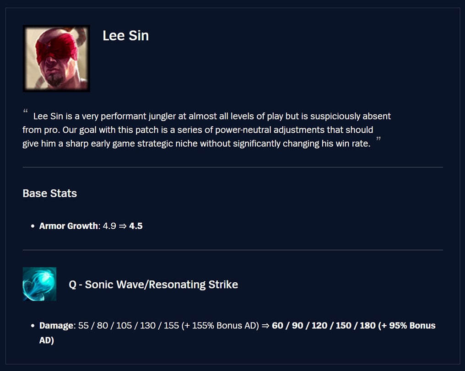Select the Q - Sonic Wave/Resonating Strike title
The image size is (465, 371).
point(153,285)
